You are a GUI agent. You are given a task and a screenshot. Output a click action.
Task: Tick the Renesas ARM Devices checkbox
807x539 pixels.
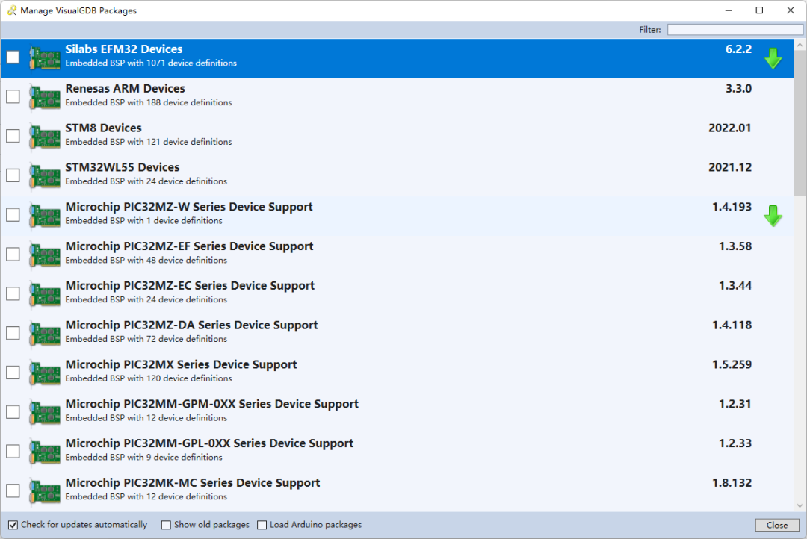(x=13, y=96)
